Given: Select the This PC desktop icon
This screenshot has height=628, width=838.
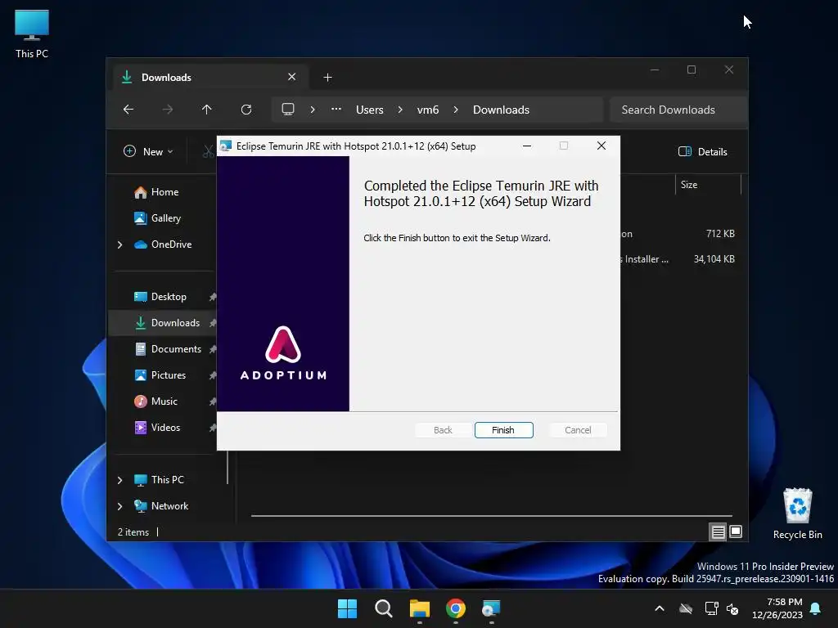Looking at the screenshot, I should 32,34.
